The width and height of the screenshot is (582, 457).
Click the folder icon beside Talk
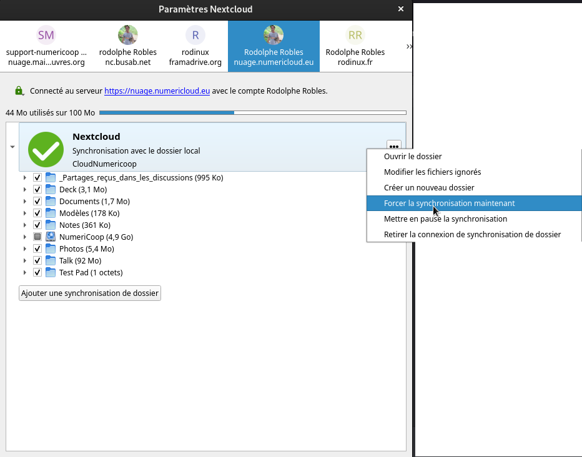[x=51, y=261]
